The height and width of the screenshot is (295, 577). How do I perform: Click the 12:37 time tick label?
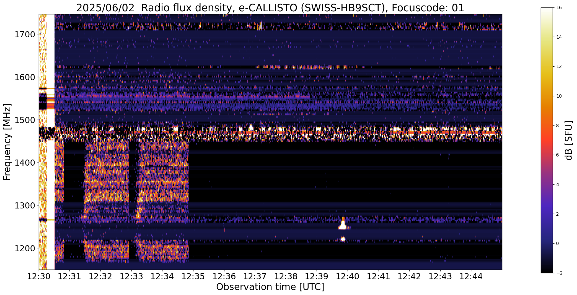(x=255, y=276)
